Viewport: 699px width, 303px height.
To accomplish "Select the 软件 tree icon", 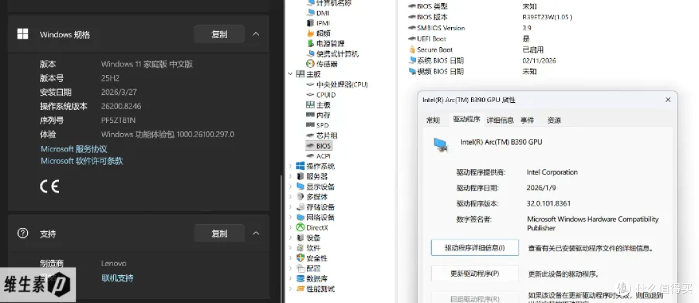I will coord(300,248).
